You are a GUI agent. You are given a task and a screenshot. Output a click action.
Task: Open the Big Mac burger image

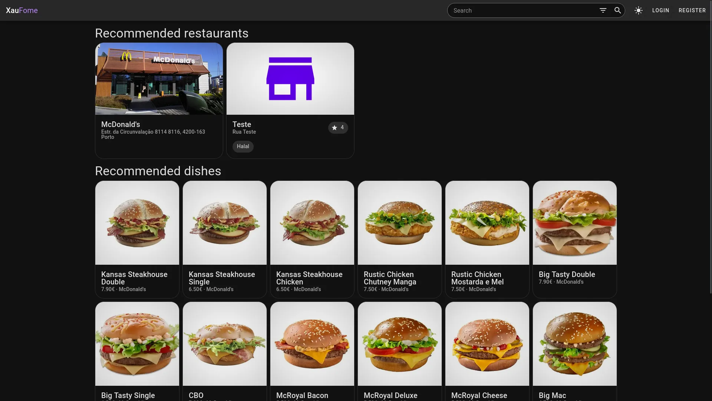point(575,344)
